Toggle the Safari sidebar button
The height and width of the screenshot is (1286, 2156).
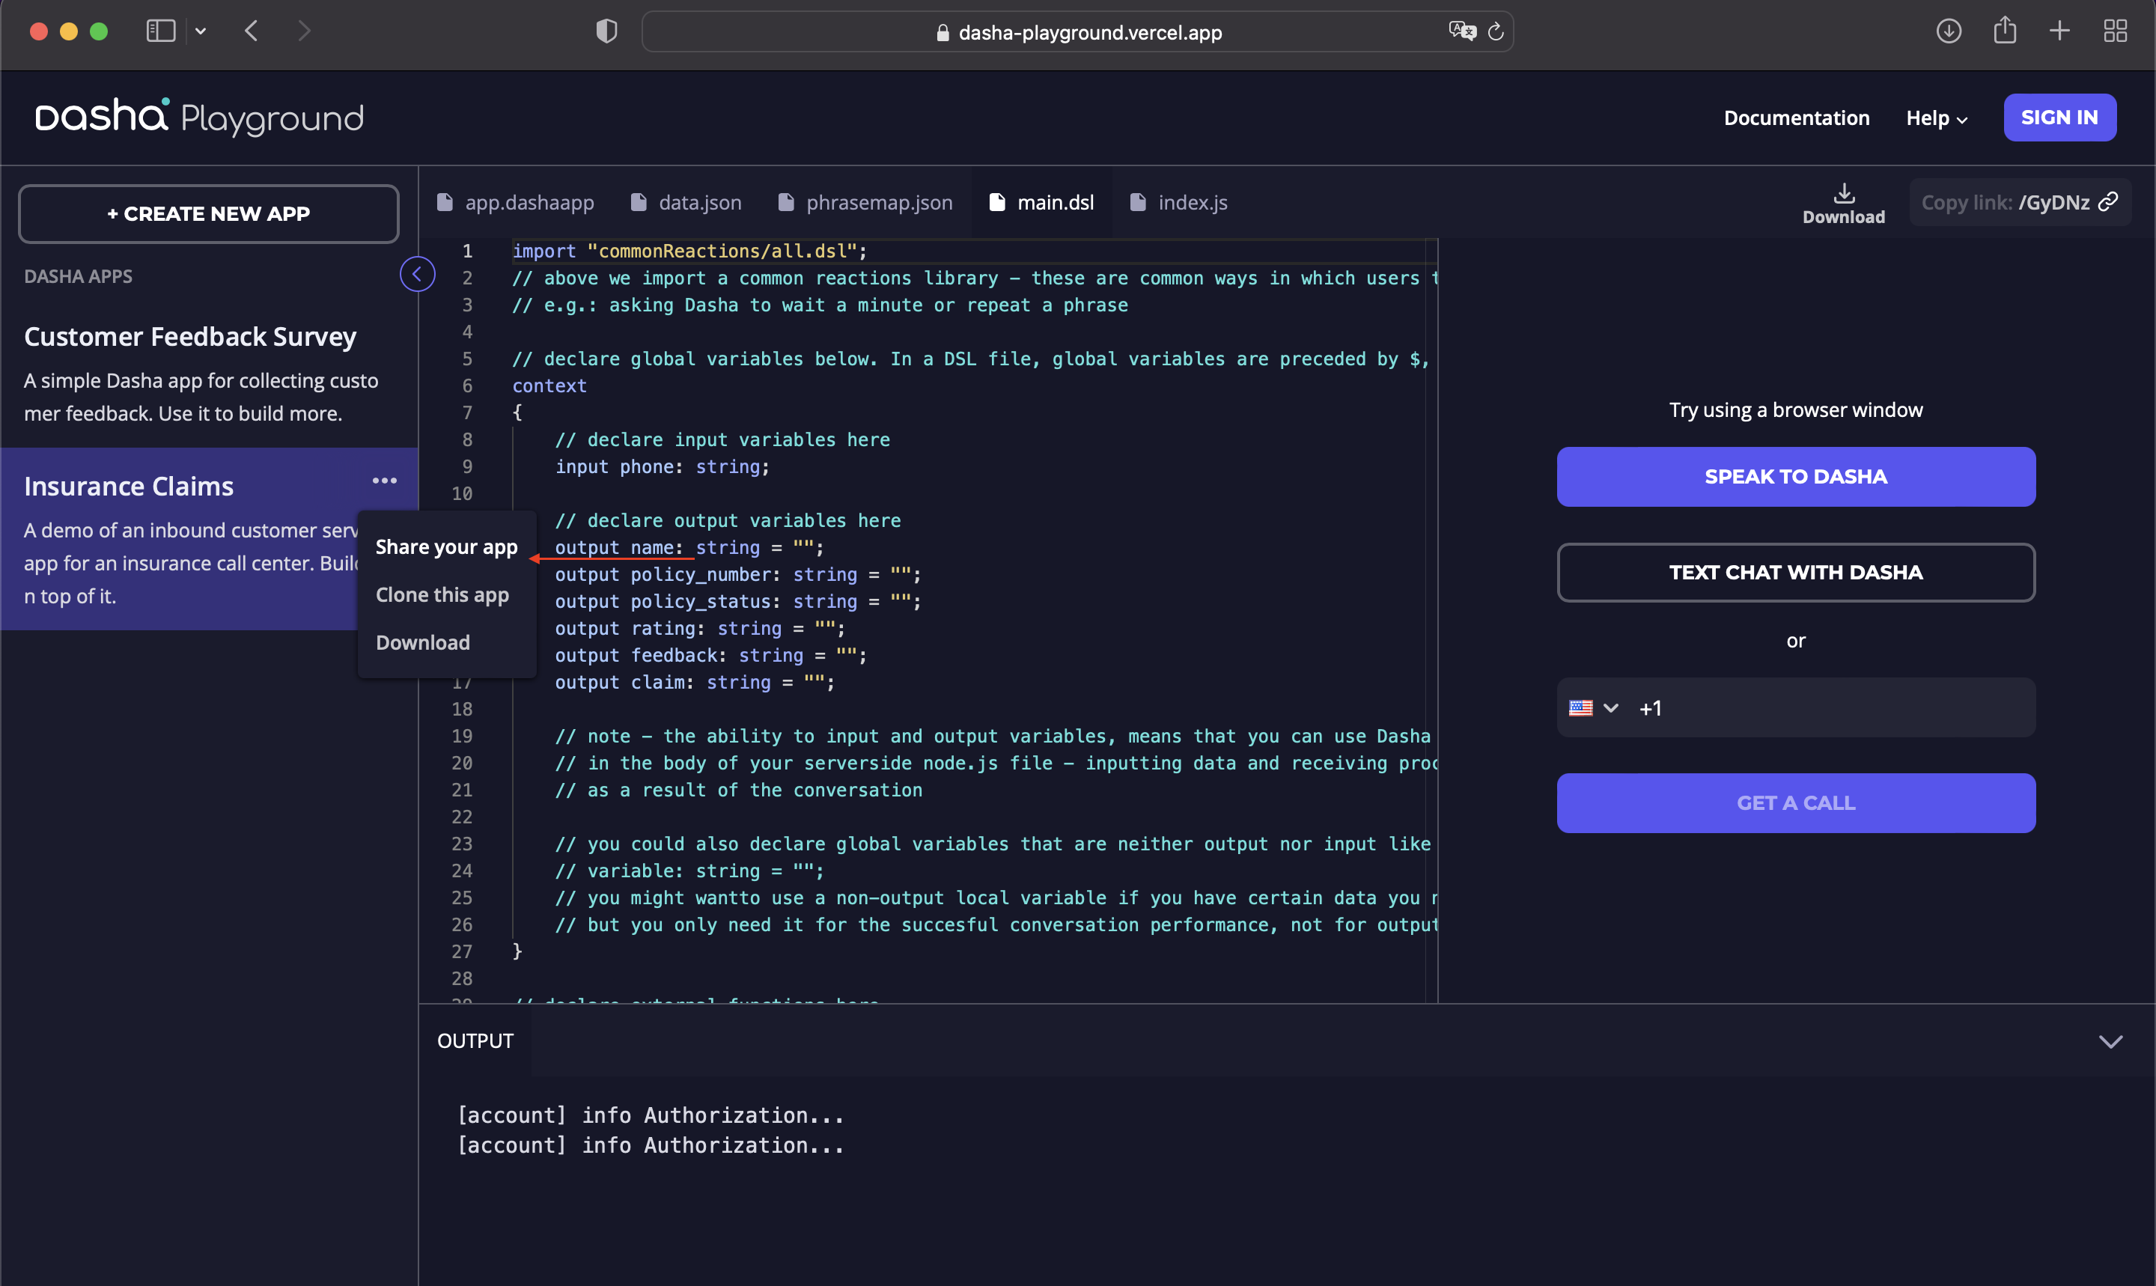point(161,32)
